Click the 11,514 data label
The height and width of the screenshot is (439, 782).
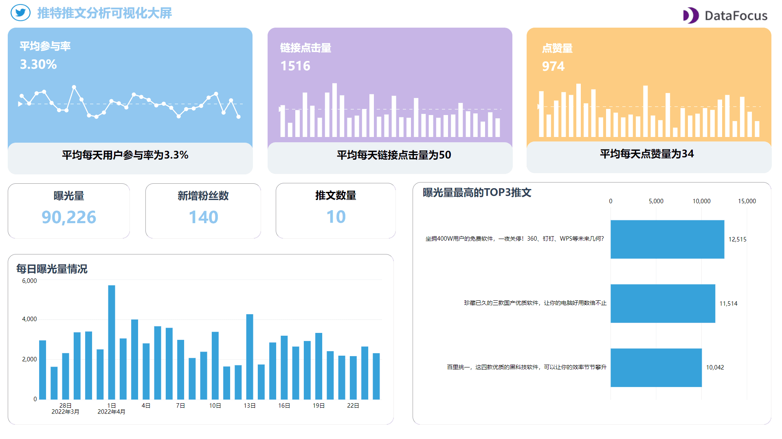[x=728, y=304]
